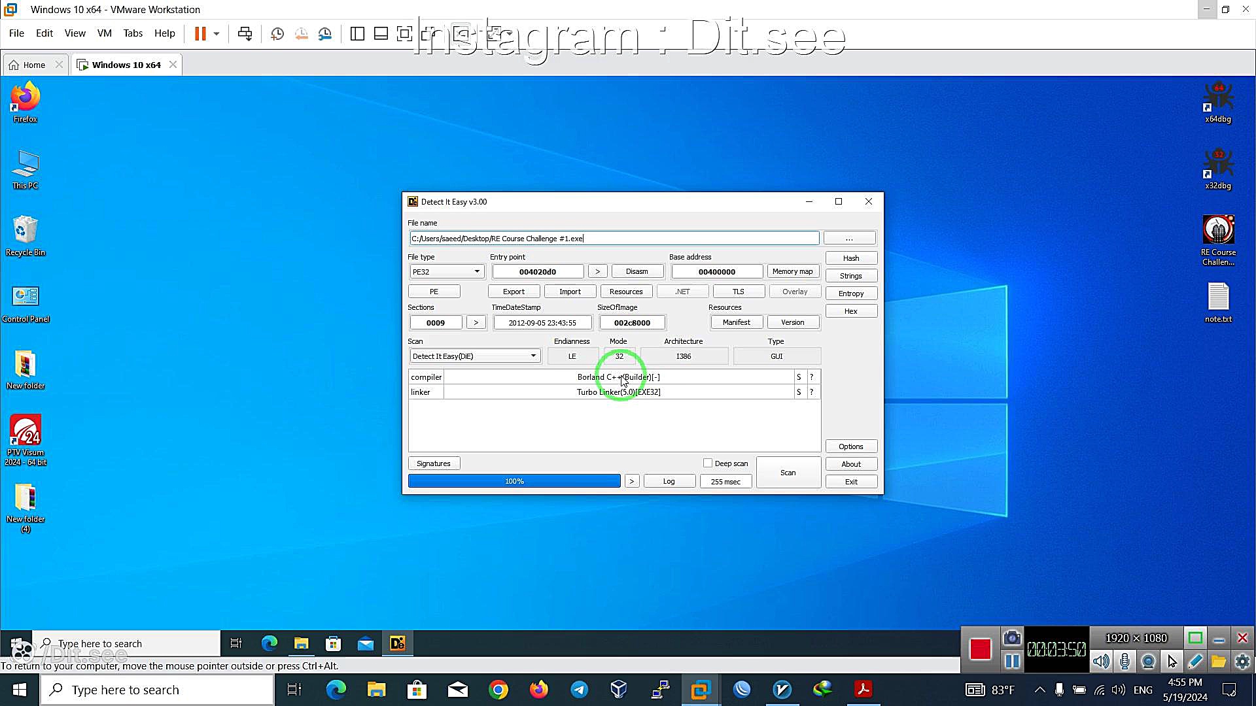Viewport: 1256px width, 706px height.
Task: Open the VMware VM menu
Action: click(104, 33)
